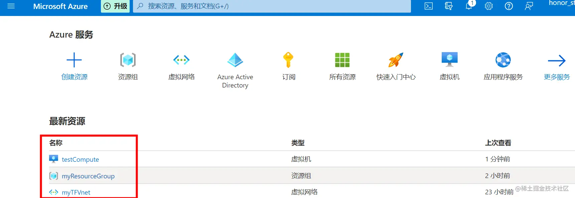Click the 23 小时前 last viewed cell
This screenshot has height=198, width=575.
[x=499, y=192]
